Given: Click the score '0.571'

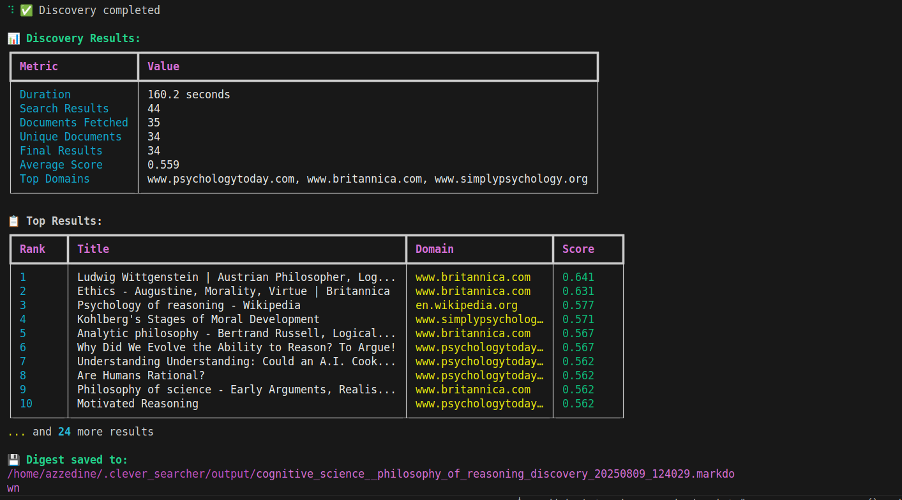Looking at the screenshot, I should click(578, 319).
